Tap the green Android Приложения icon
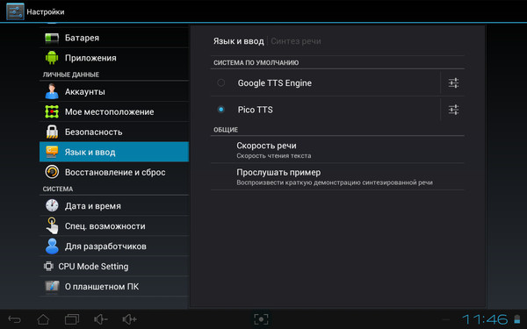The image size is (527, 329). pyautogui.click(x=52, y=58)
